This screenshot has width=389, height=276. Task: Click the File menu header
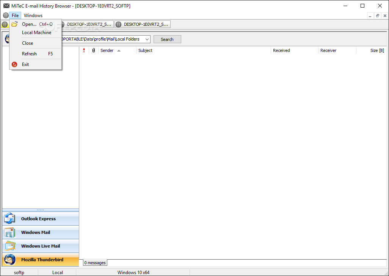pos(15,16)
